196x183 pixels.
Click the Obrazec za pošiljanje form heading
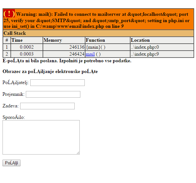[x=50, y=71]
